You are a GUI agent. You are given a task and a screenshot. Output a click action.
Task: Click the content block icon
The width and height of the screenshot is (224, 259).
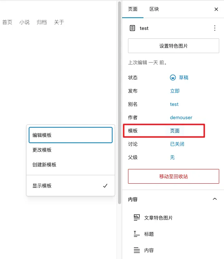tap(137, 250)
